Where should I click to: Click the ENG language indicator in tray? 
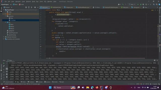[x=139, y=87]
